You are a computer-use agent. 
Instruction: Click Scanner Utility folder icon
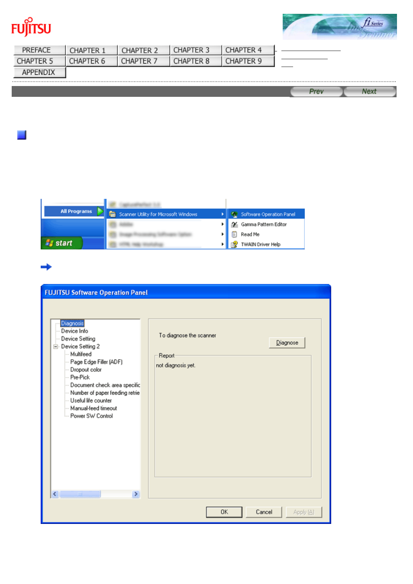click(x=113, y=214)
